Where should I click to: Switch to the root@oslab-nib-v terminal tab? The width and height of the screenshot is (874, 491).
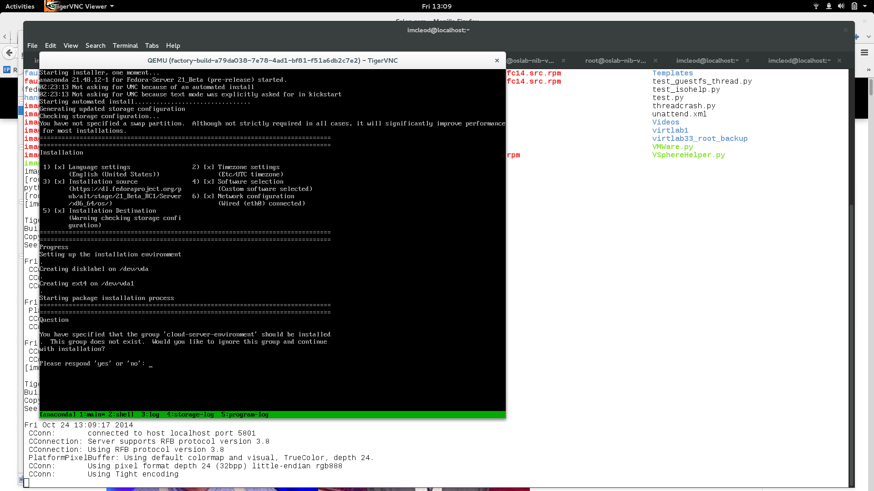click(x=615, y=60)
